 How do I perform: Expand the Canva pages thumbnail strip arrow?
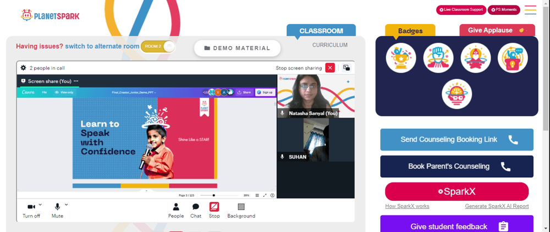tap(147, 191)
